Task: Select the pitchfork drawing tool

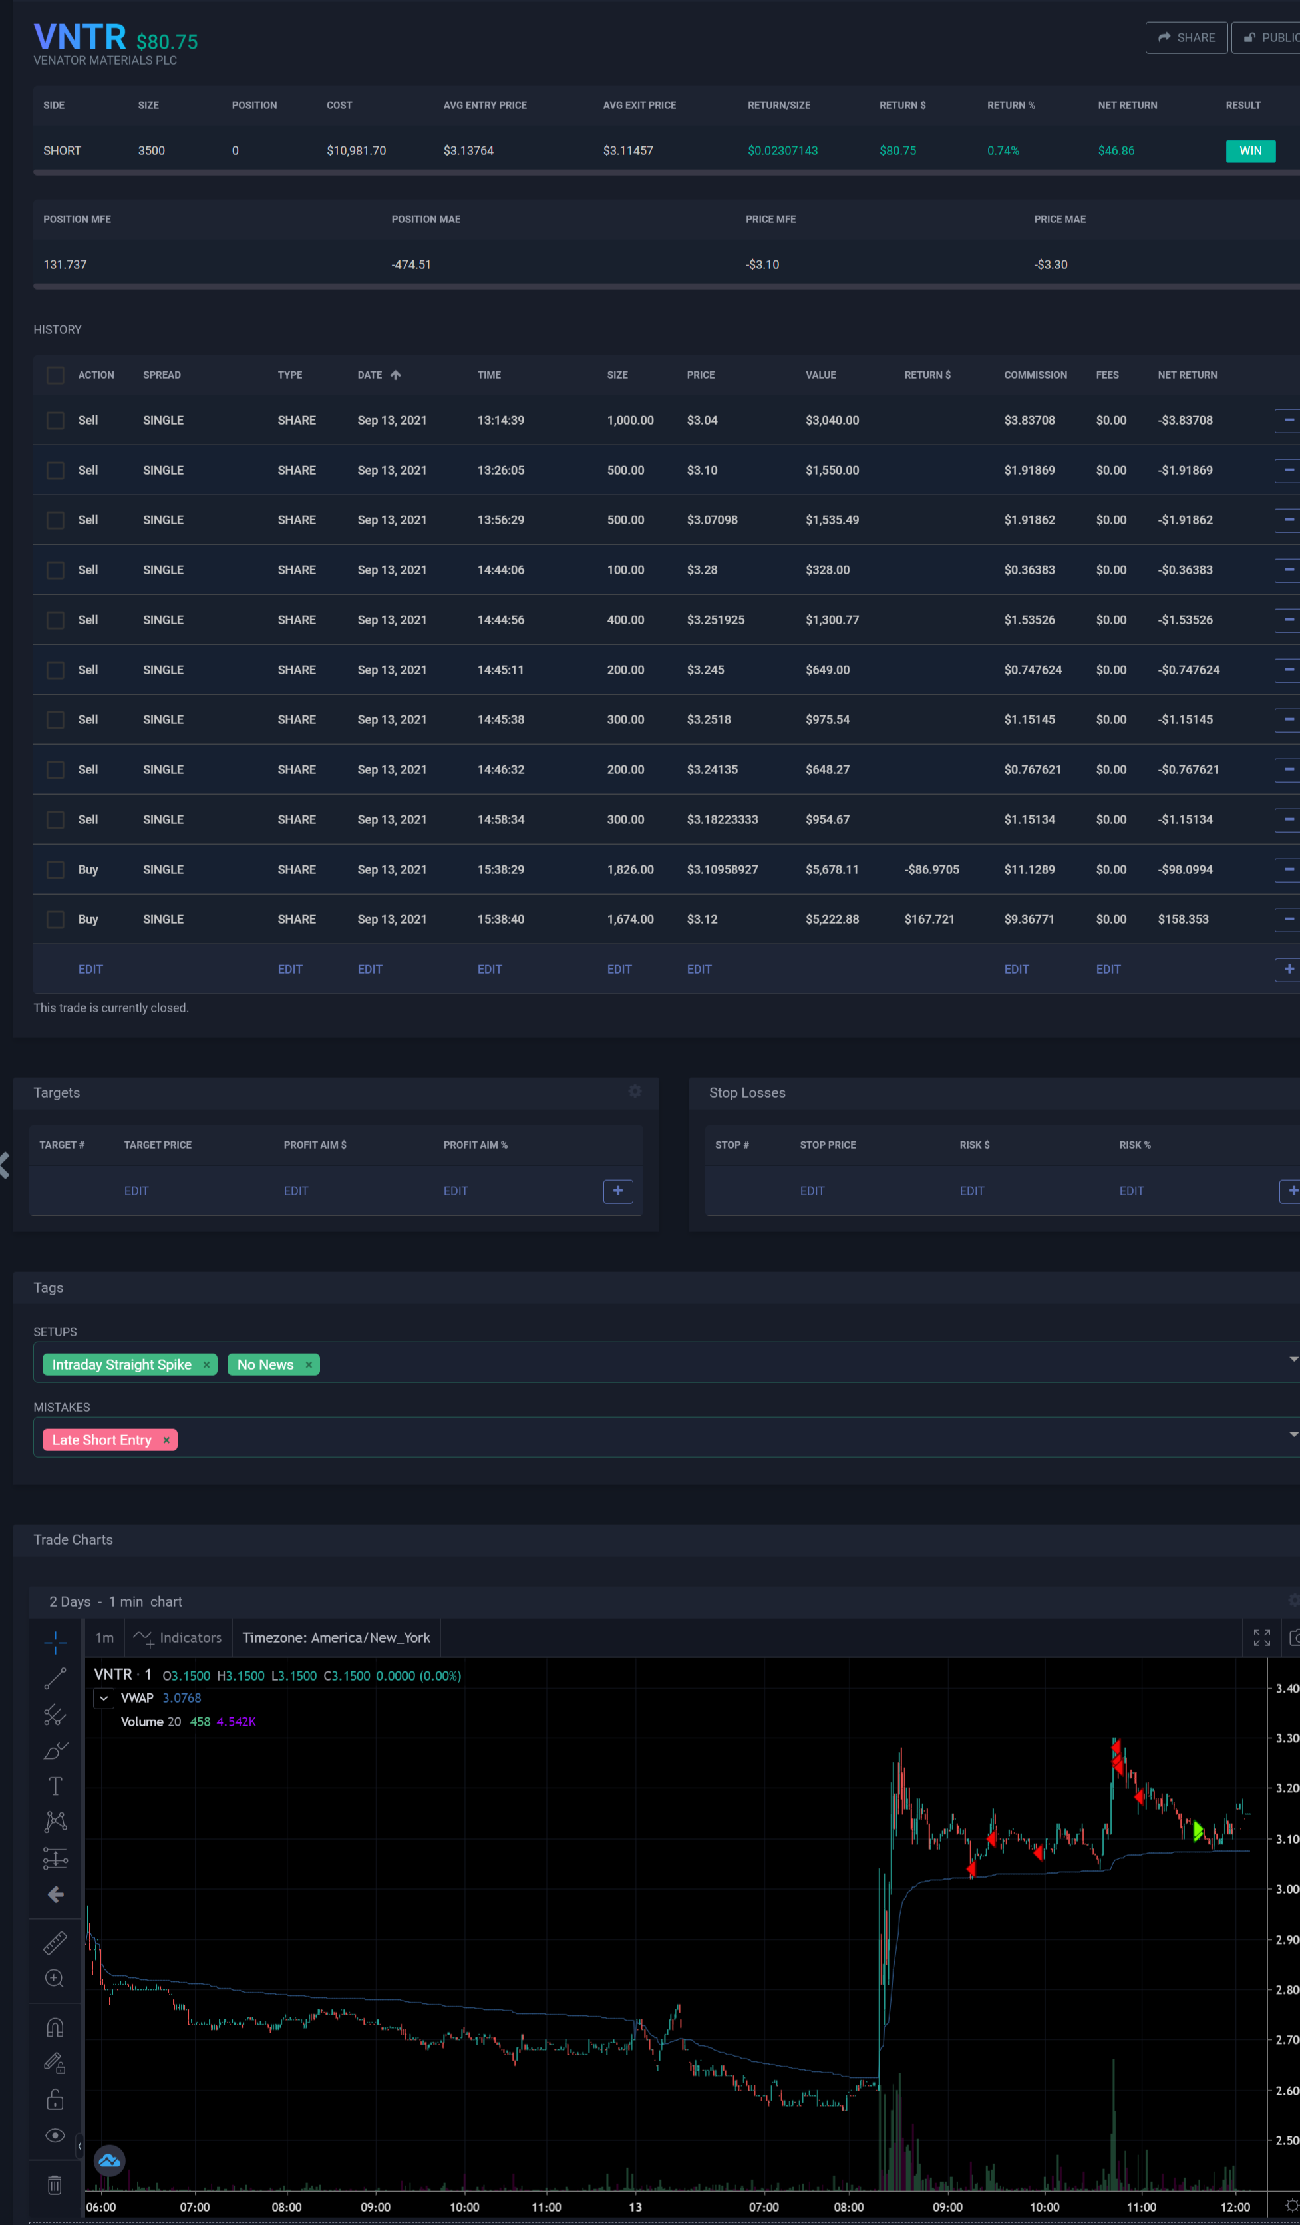Action: [x=55, y=1715]
